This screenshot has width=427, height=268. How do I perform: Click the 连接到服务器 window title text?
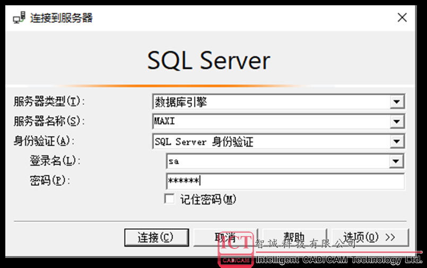coord(62,18)
